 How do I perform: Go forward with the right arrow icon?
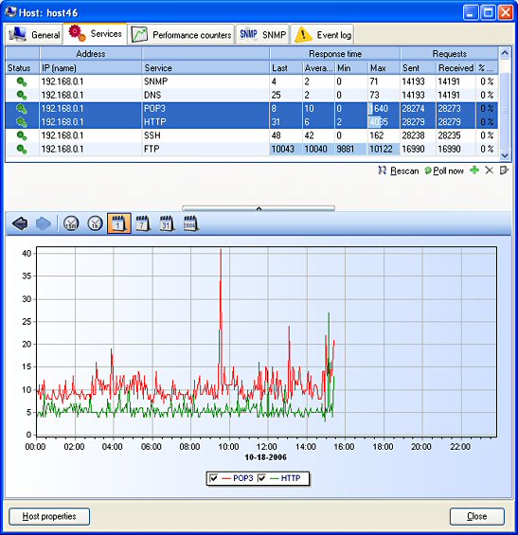click(44, 223)
